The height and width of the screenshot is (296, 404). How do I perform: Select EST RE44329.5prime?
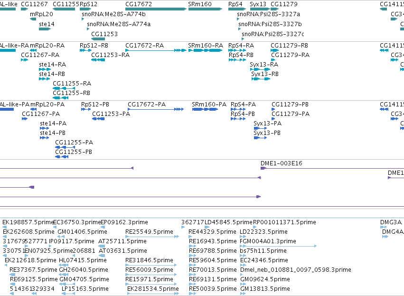tap(212, 232)
